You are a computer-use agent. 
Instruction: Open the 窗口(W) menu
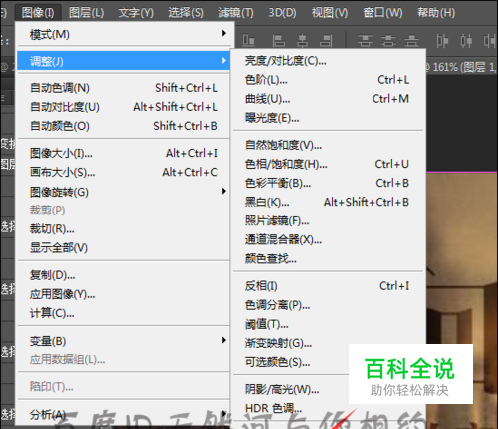382,13
